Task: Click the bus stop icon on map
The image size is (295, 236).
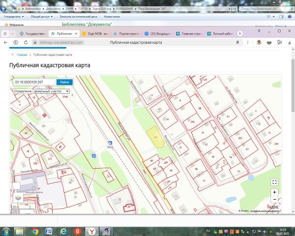Action: (x=94, y=156)
